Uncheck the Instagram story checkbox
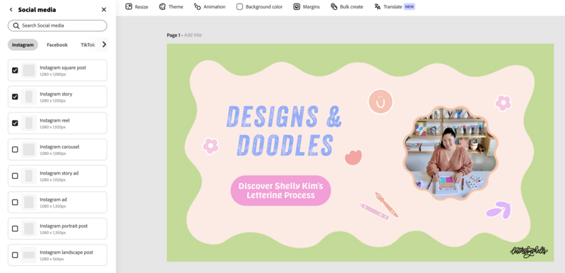 pyautogui.click(x=15, y=97)
